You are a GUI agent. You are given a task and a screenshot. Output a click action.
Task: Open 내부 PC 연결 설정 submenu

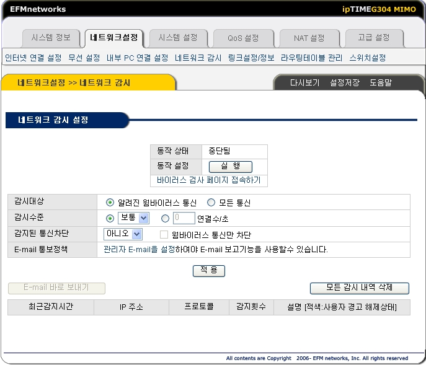[137, 58]
